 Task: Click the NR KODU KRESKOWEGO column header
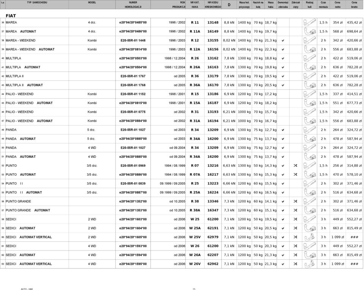coord(213,5)
